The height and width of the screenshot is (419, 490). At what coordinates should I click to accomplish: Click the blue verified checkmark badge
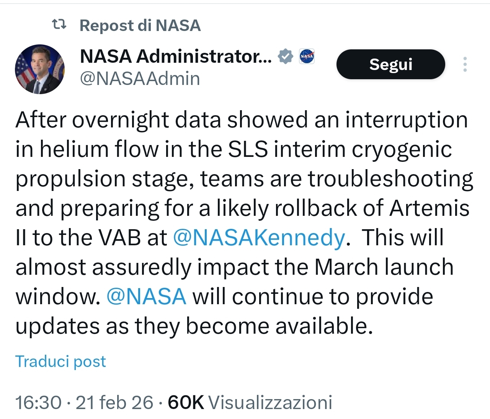point(285,57)
